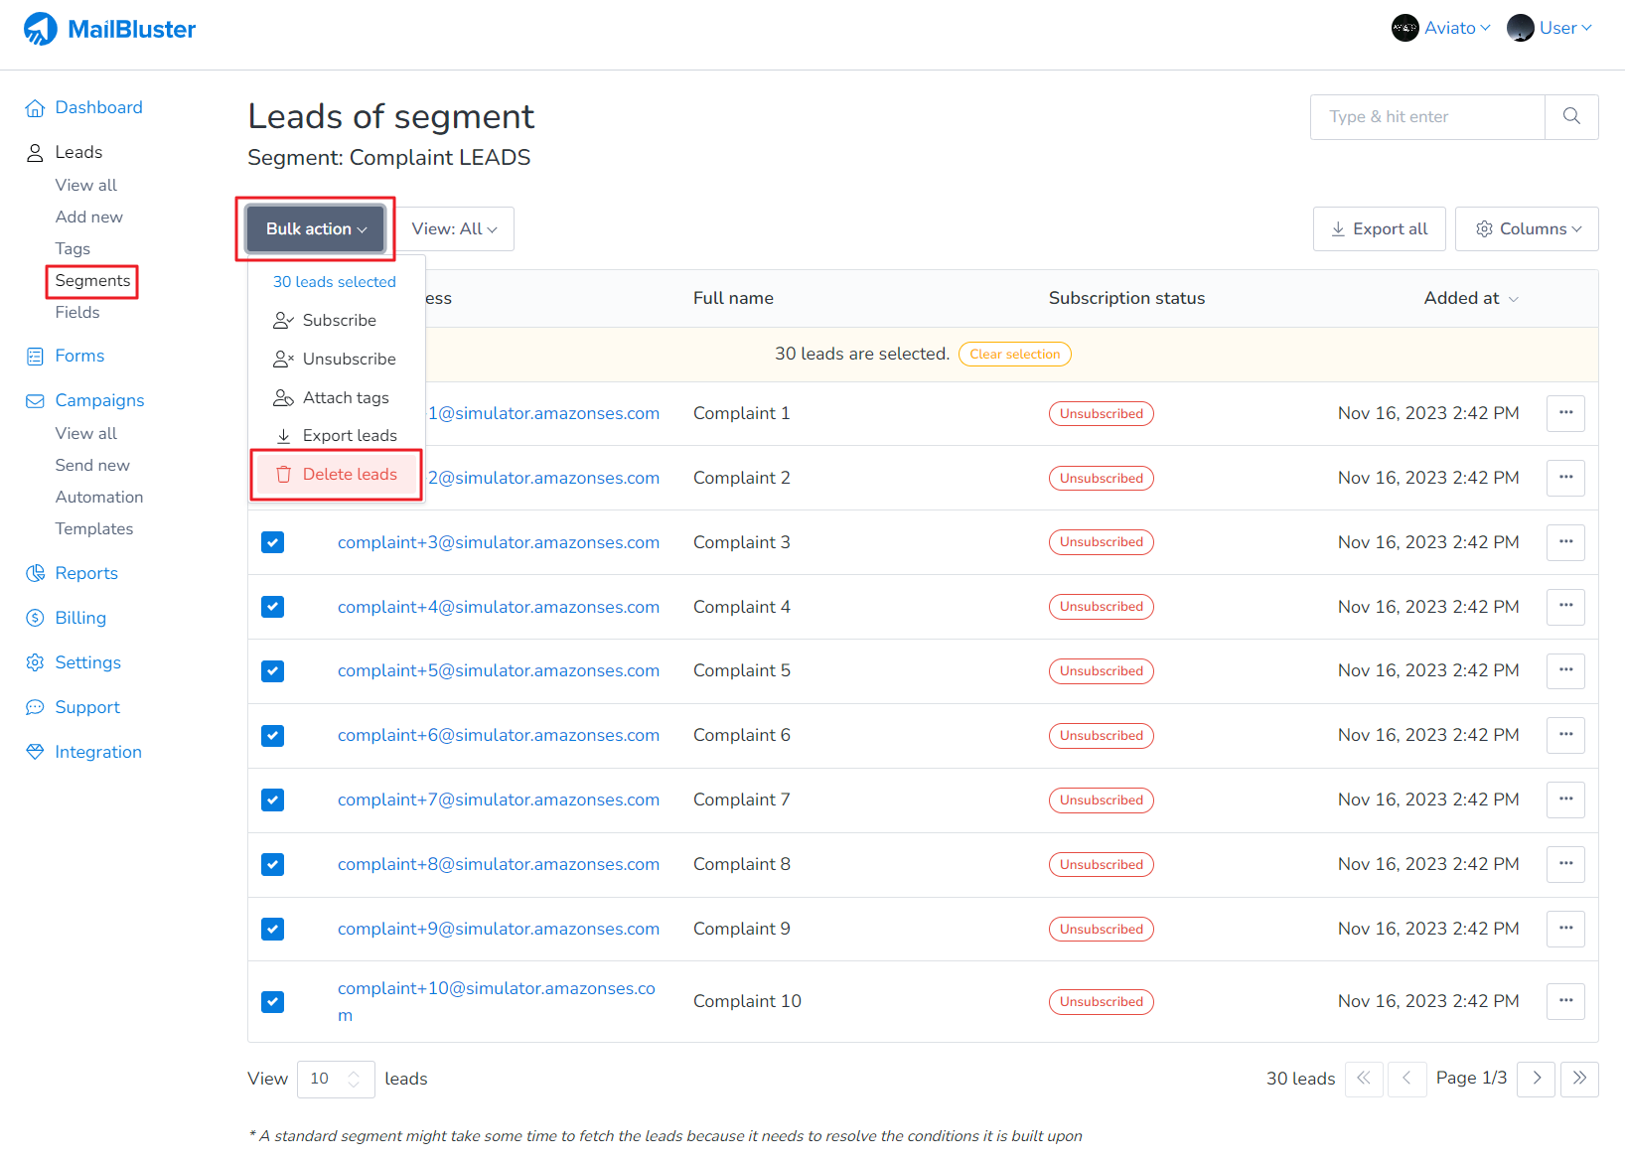Expand the View: All filter dropdown

click(x=454, y=228)
